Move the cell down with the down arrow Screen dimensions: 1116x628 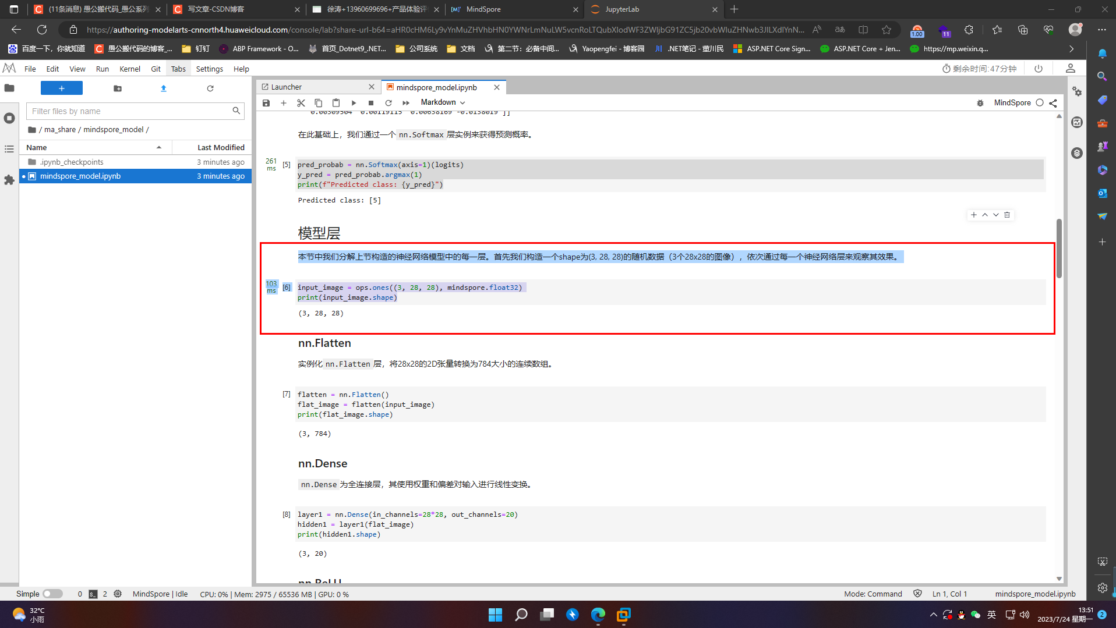click(996, 215)
